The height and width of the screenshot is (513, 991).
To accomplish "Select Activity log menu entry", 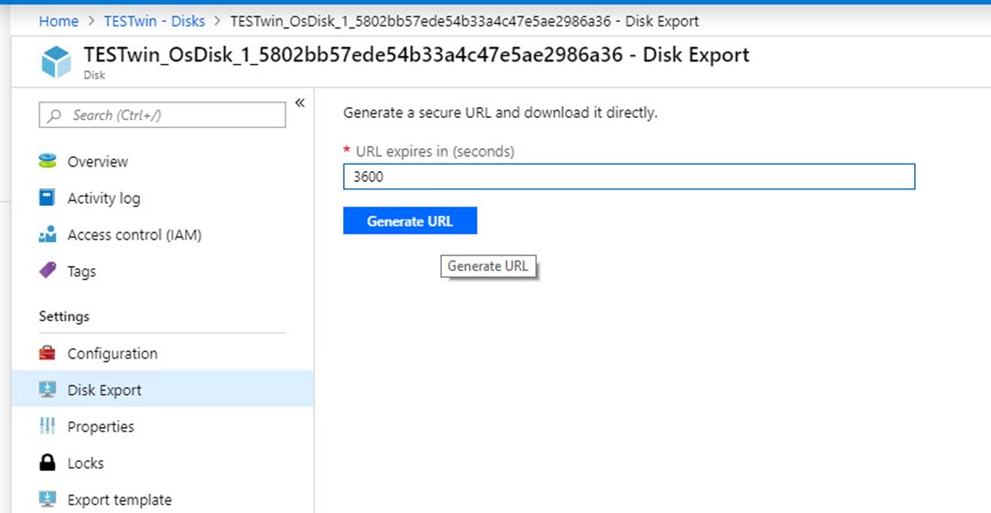I will pyautogui.click(x=103, y=198).
